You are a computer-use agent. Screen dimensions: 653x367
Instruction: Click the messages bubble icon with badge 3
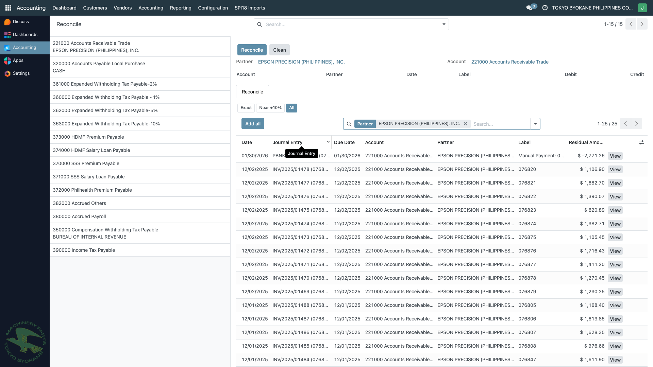click(529, 7)
